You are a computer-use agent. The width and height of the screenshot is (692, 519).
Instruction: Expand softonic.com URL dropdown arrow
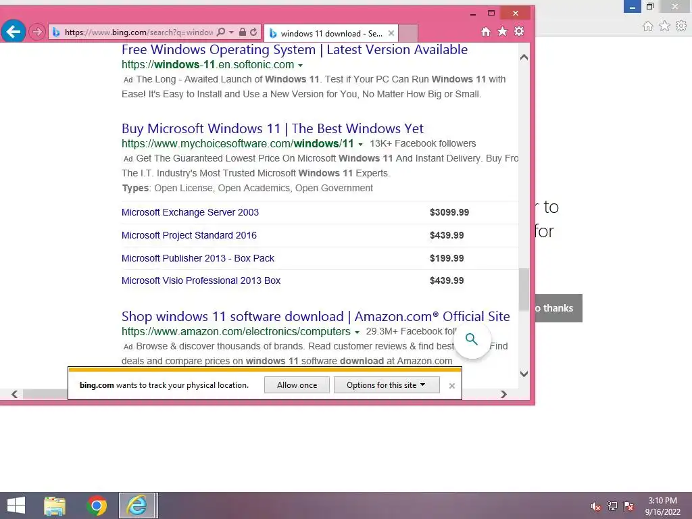tap(300, 66)
